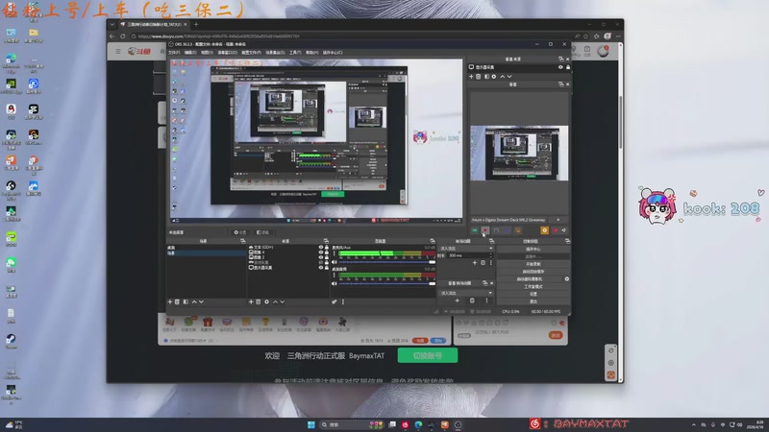Add source with plus in top-right 显示器采集 dock
Viewport: 769px width, 432px height.
(x=471, y=77)
